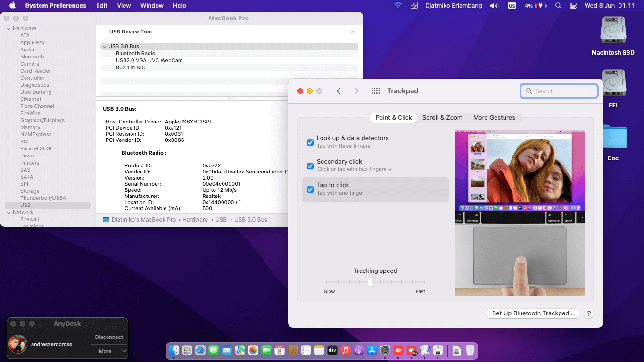Screen dimensions: 644x362
Task: Select Thunderbolt/USB4 in the sidebar
Action: click(43, 198)
